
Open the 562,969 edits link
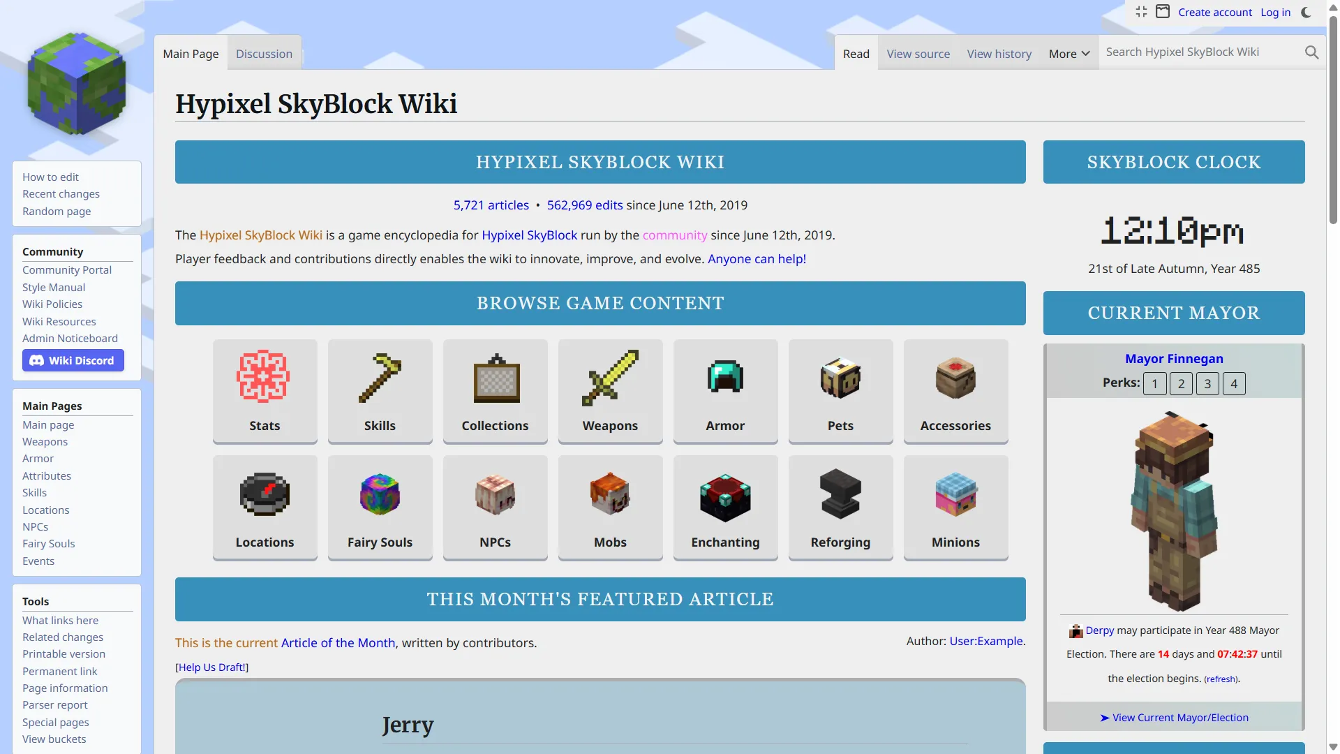pyautogui.click(x=585, y=205)
